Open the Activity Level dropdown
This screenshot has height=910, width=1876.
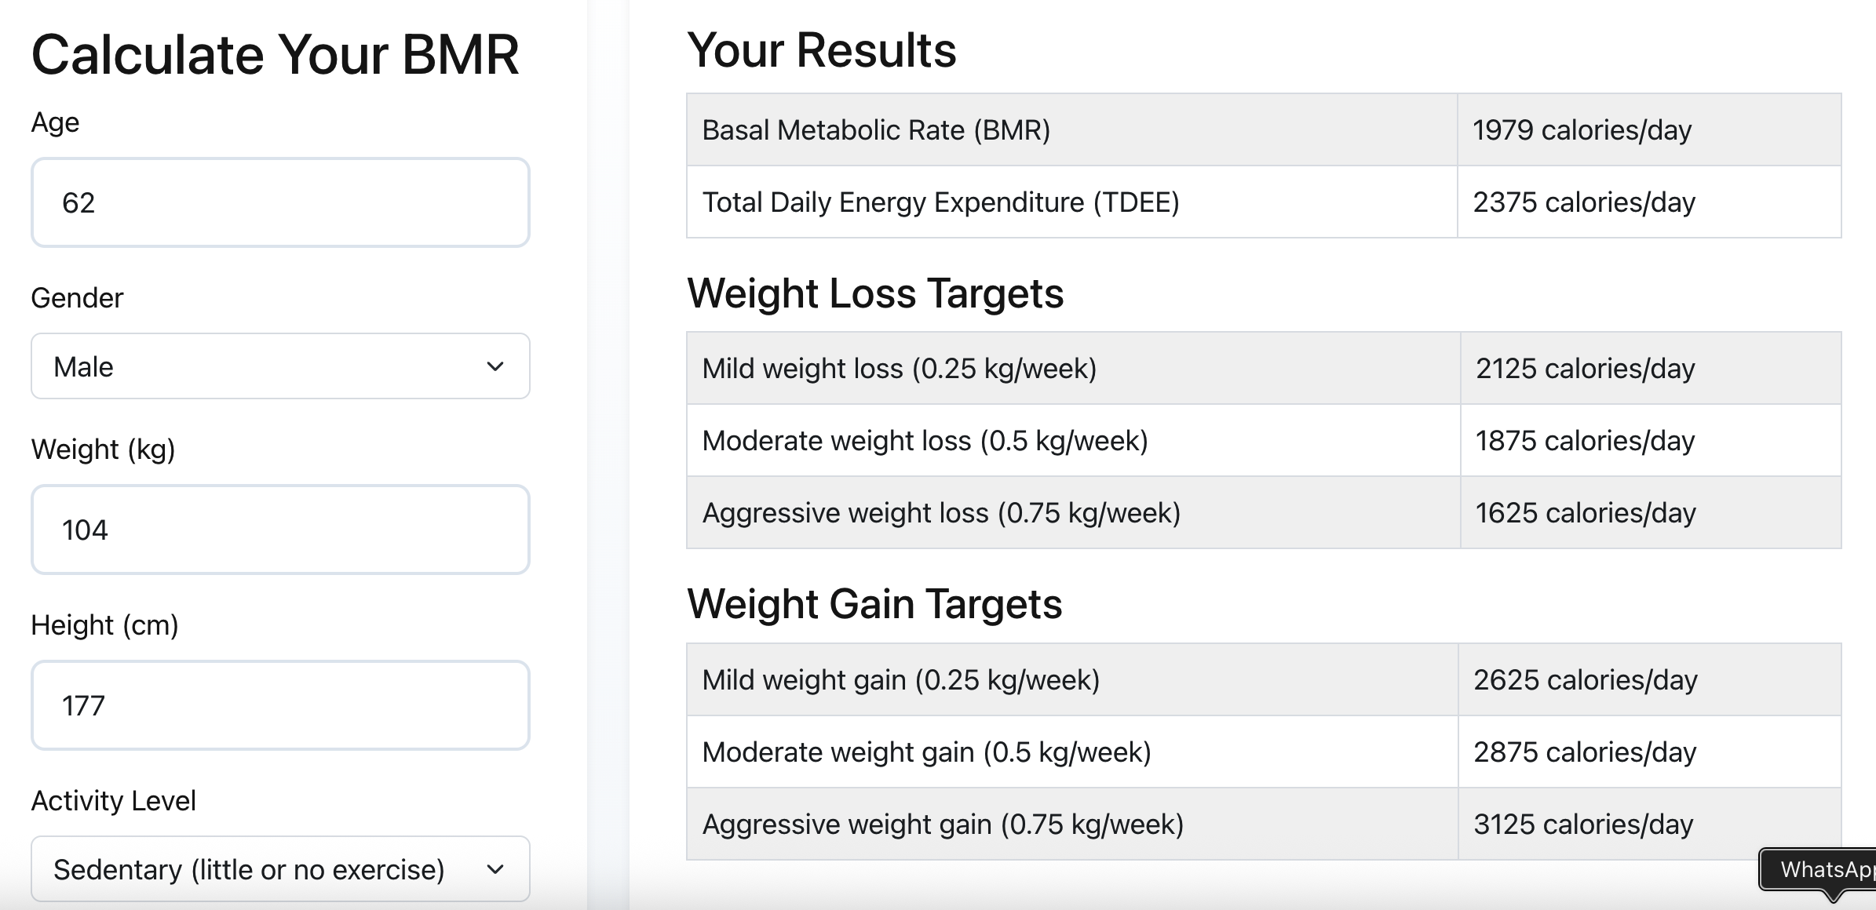(x=280, y=869)
